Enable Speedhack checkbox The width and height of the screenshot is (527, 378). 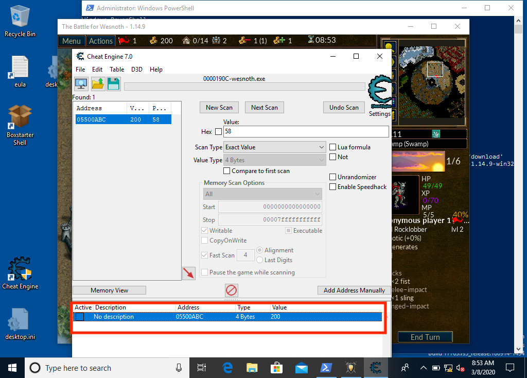tap(333, 186)
